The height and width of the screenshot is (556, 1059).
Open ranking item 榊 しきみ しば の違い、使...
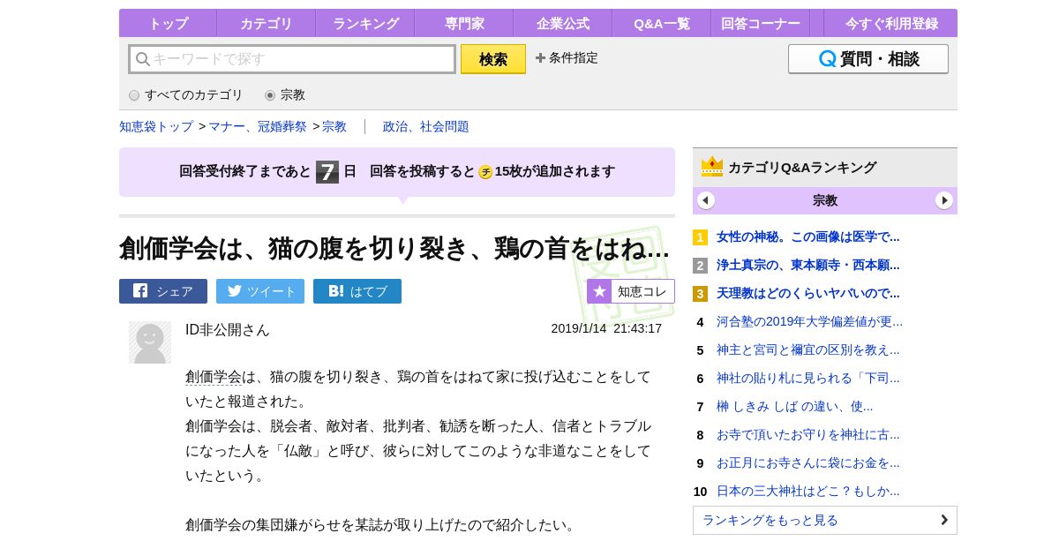794,406
